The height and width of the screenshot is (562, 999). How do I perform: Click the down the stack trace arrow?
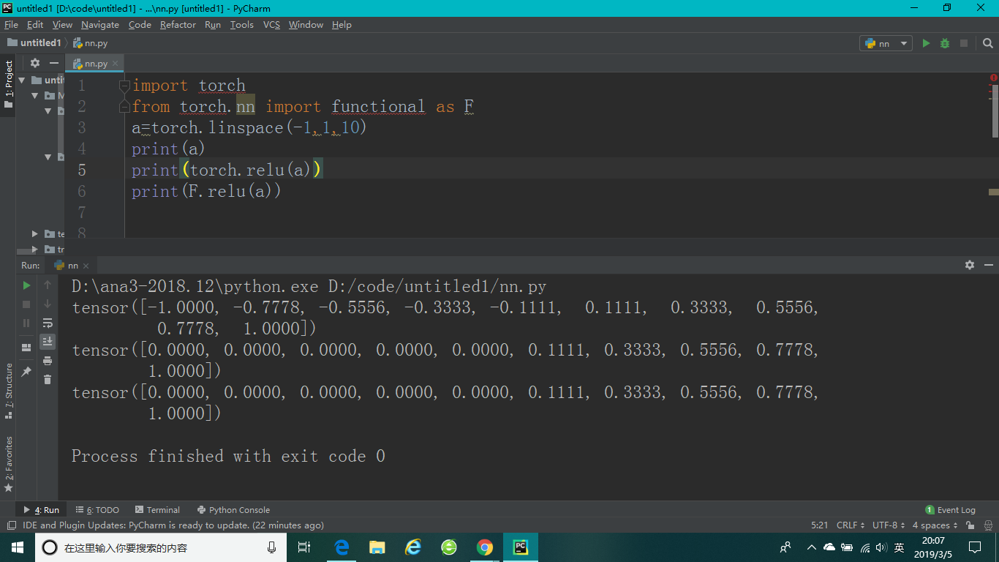point(48,304)
